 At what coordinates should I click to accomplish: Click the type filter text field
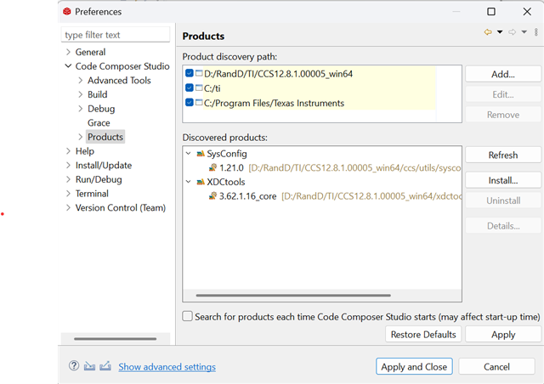[x=116, y=35]
